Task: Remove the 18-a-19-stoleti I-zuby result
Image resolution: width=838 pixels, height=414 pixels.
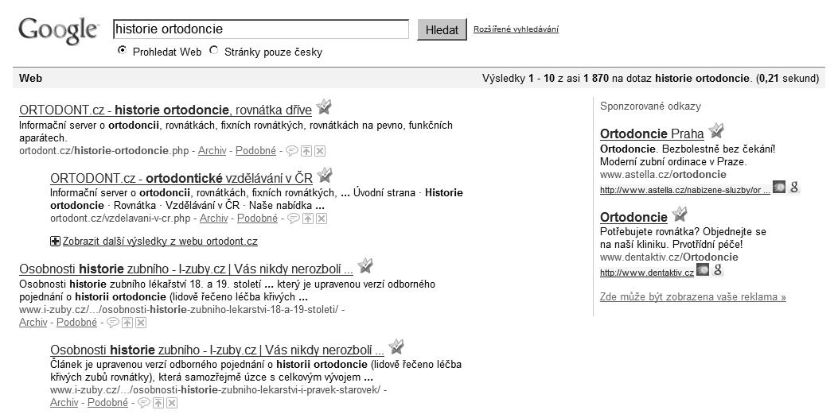Action: pyautogui.click(x=141, y=323)
